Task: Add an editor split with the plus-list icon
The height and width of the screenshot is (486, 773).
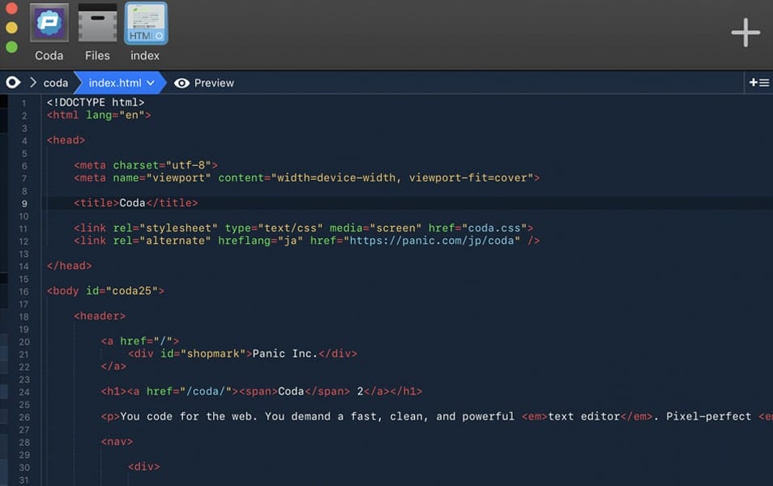Action: 758,82
